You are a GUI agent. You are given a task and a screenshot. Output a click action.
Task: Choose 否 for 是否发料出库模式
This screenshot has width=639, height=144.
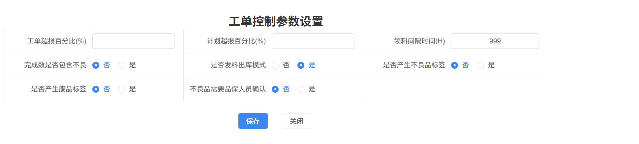coord(275,65)
